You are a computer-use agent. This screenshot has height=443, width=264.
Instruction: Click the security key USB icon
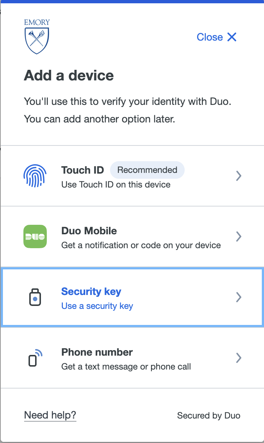[35, 297]
